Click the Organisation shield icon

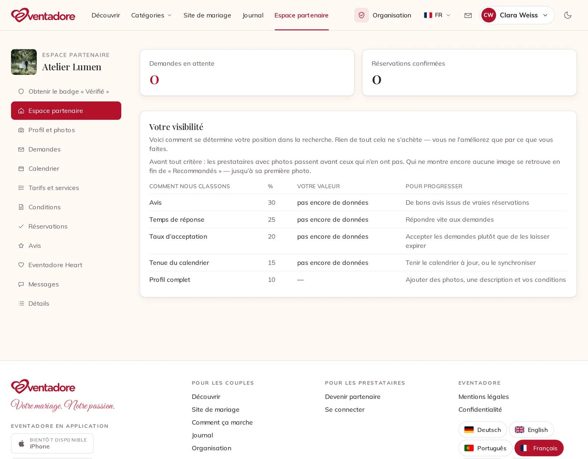pyautogui.click(x=362, y=15)
